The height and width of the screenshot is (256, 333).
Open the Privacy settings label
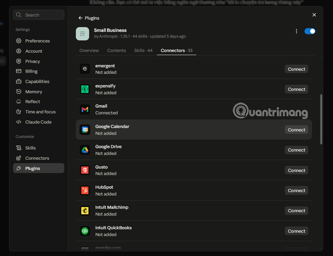pyautogui.click(x=32, y=61)
